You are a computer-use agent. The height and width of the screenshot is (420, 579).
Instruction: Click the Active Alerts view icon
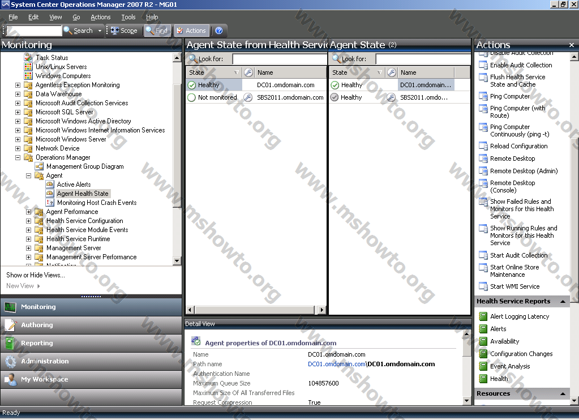point(50,185)
